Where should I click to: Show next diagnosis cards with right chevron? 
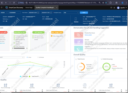(x=67, y=41)
